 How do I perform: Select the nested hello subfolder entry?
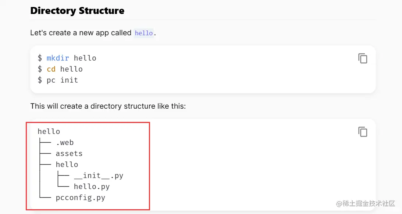coord(67,164)
